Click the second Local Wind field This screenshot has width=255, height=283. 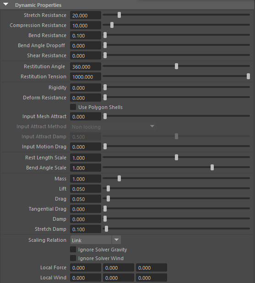[119, 278]
